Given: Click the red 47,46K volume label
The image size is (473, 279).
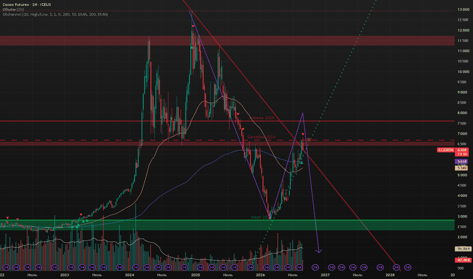Looking at the screenshot, I should coord(463,260).
